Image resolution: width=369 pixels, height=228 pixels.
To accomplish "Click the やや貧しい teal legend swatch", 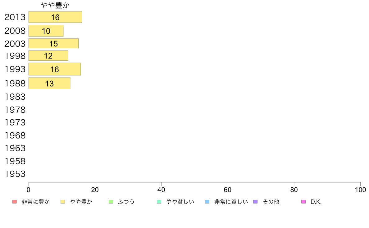I will click(x=159, y=202).
